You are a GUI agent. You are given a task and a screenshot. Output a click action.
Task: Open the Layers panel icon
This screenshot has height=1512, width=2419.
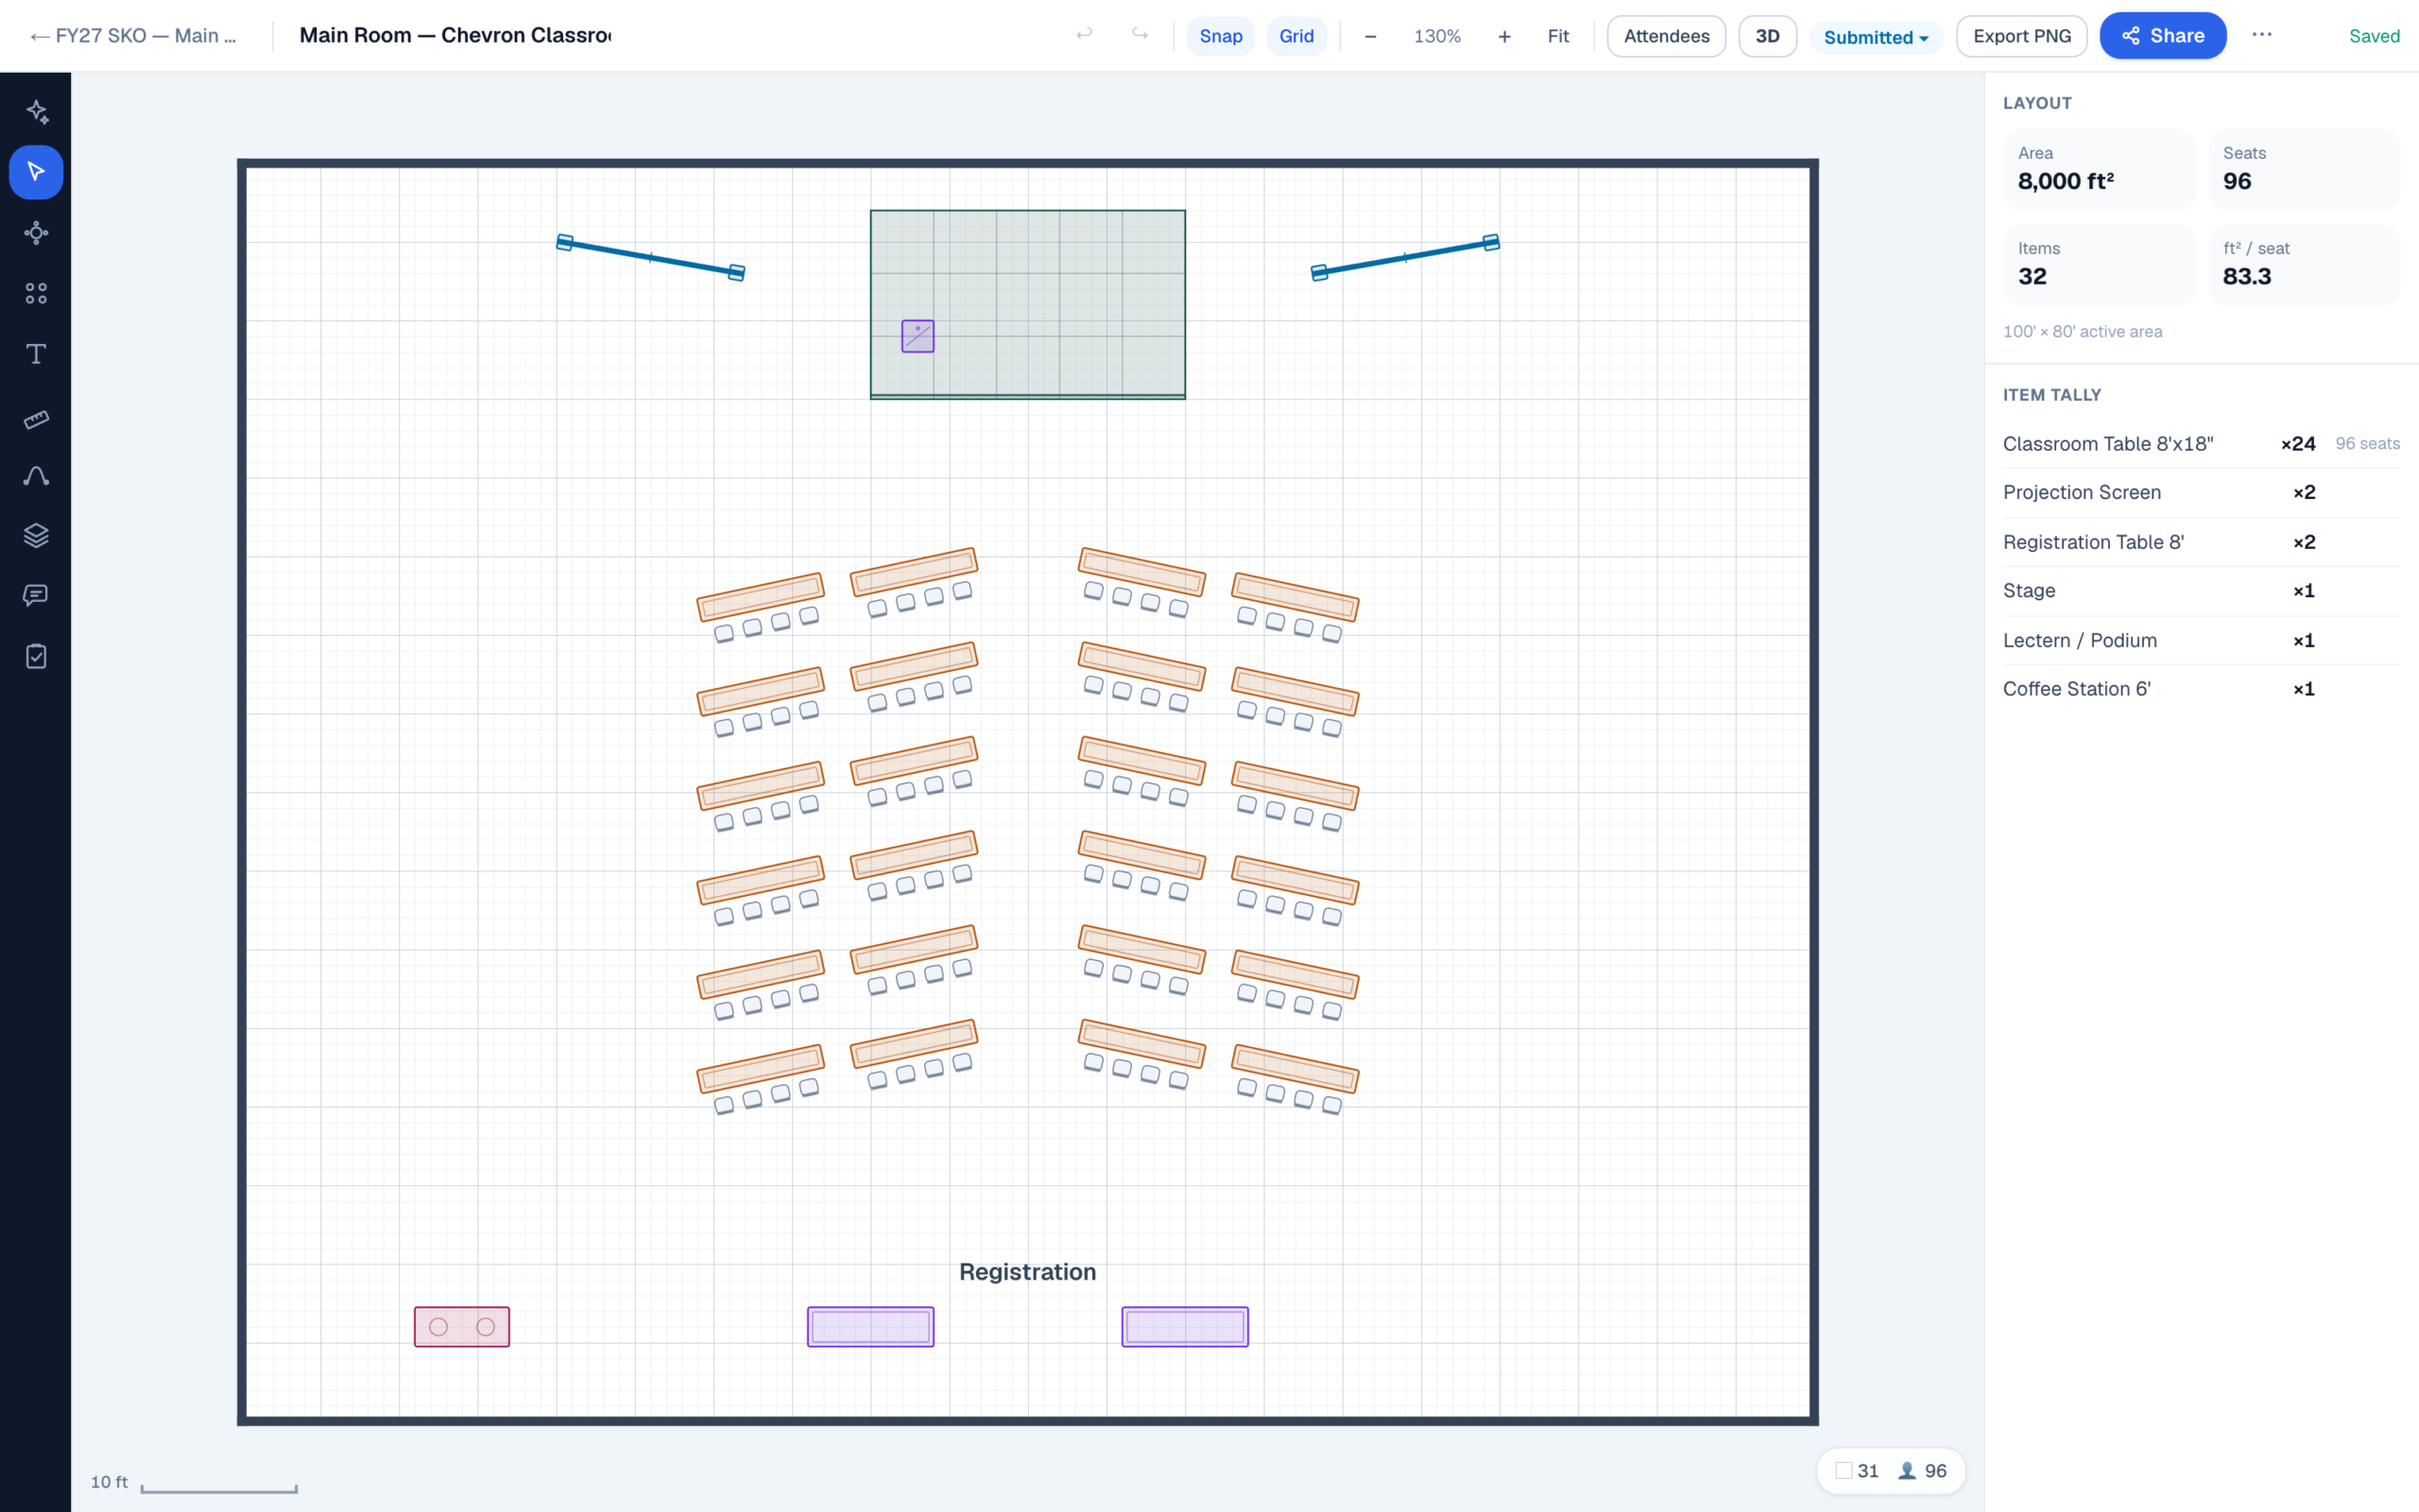pyautogui.click(x=36, y=536)
